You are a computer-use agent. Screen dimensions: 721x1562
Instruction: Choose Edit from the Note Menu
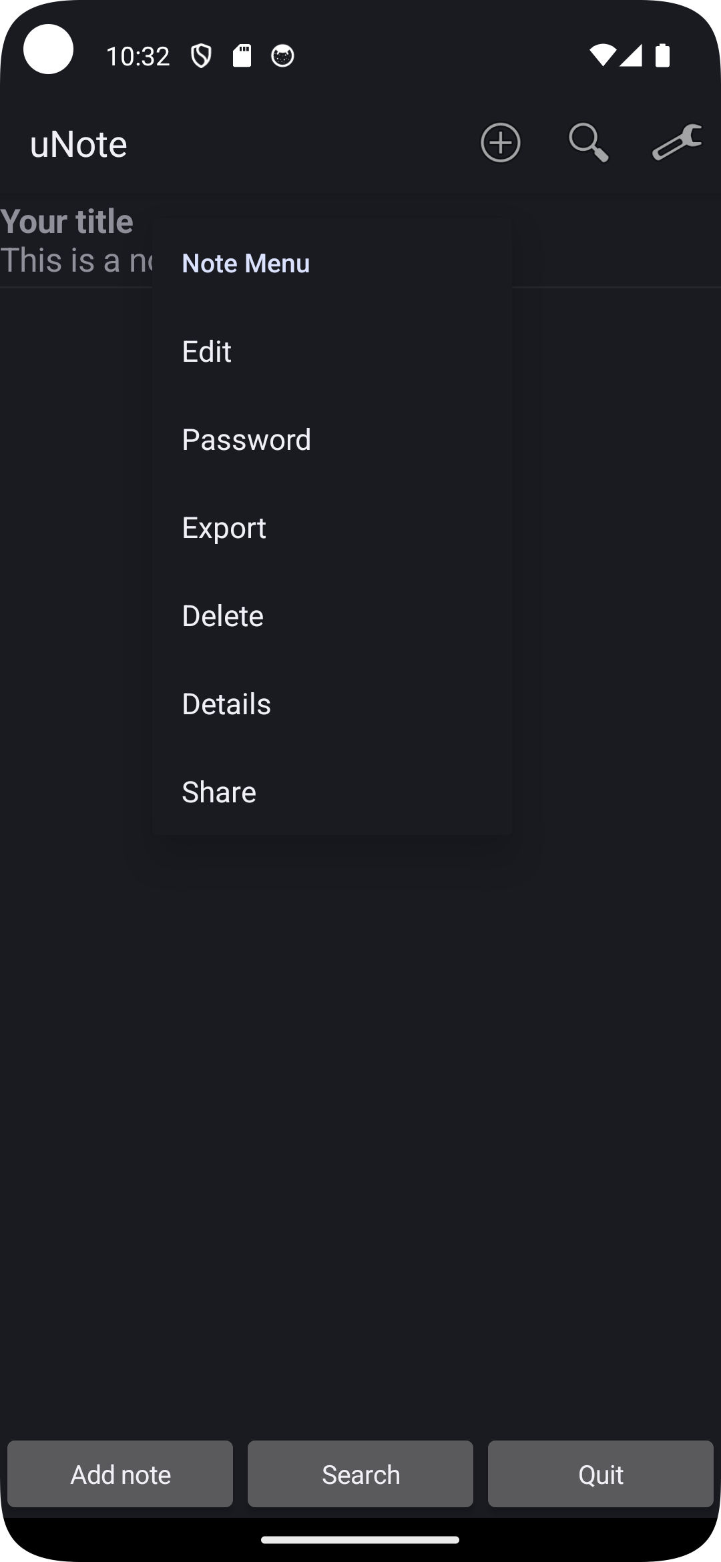pos(207,352)
